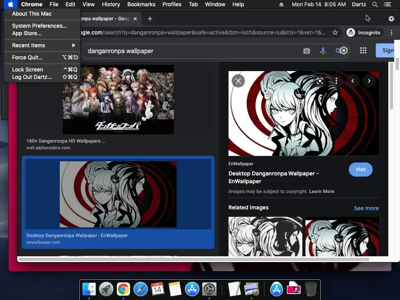
Task: Click the large preview image
Action: [x=304, y=114]
